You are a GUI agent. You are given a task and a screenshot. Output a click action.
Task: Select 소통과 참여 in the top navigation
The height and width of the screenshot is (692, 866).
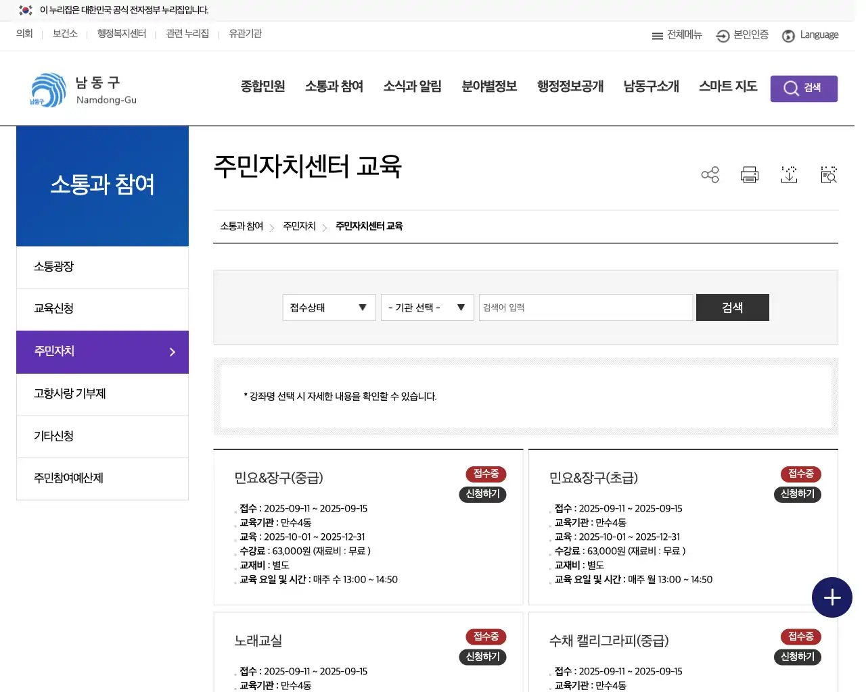tap(334, 86)
